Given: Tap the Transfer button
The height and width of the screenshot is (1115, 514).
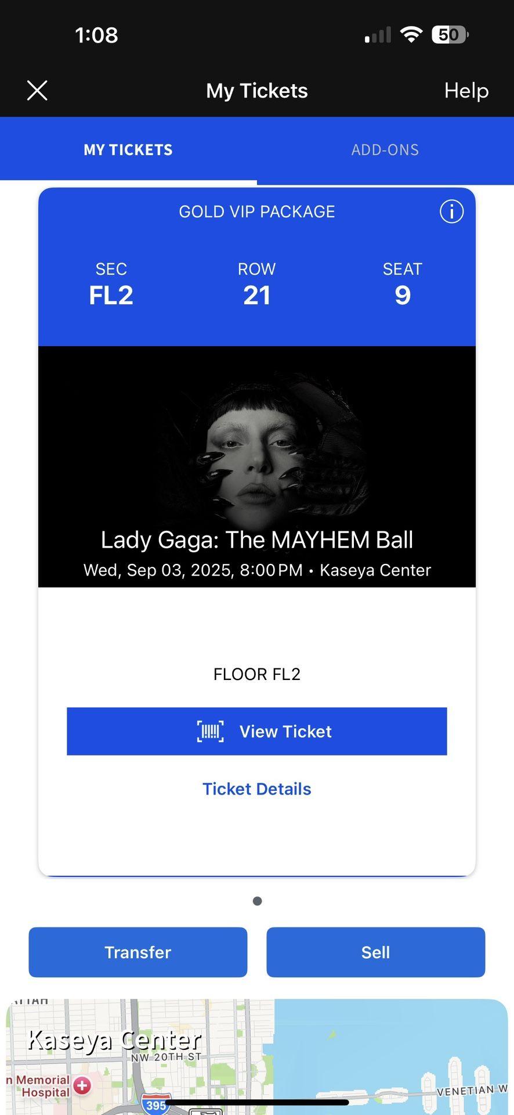Looking at the screenshot, I should pyautogui.click(x=138, y=952).
